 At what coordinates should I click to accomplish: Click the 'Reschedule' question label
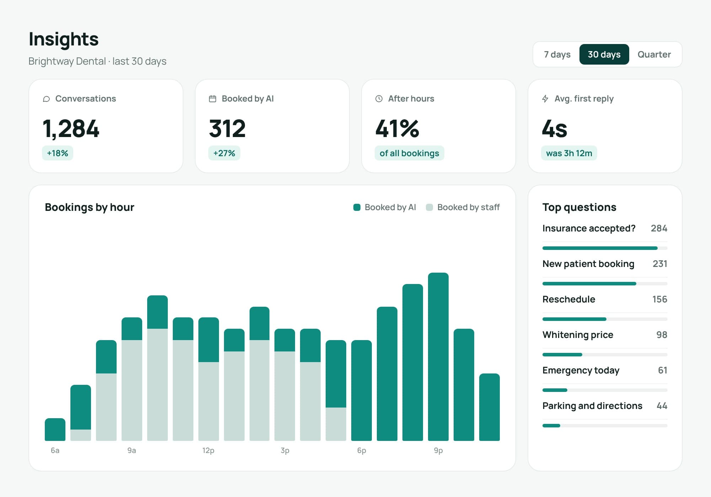click(x=569, y=299)
